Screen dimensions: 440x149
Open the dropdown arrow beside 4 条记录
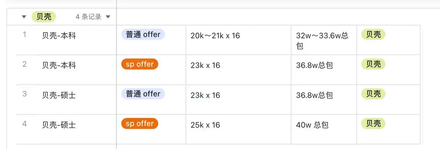coord(108,17)
